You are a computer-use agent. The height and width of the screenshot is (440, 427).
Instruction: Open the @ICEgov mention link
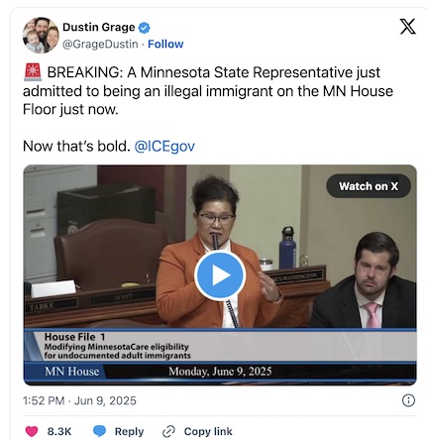coord(164,146)
